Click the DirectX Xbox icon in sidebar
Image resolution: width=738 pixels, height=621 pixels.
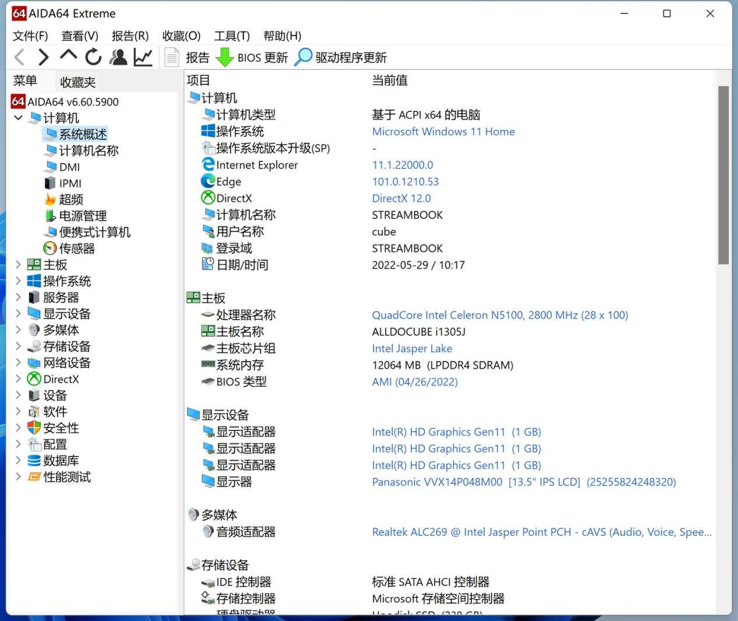pos(34,379)
